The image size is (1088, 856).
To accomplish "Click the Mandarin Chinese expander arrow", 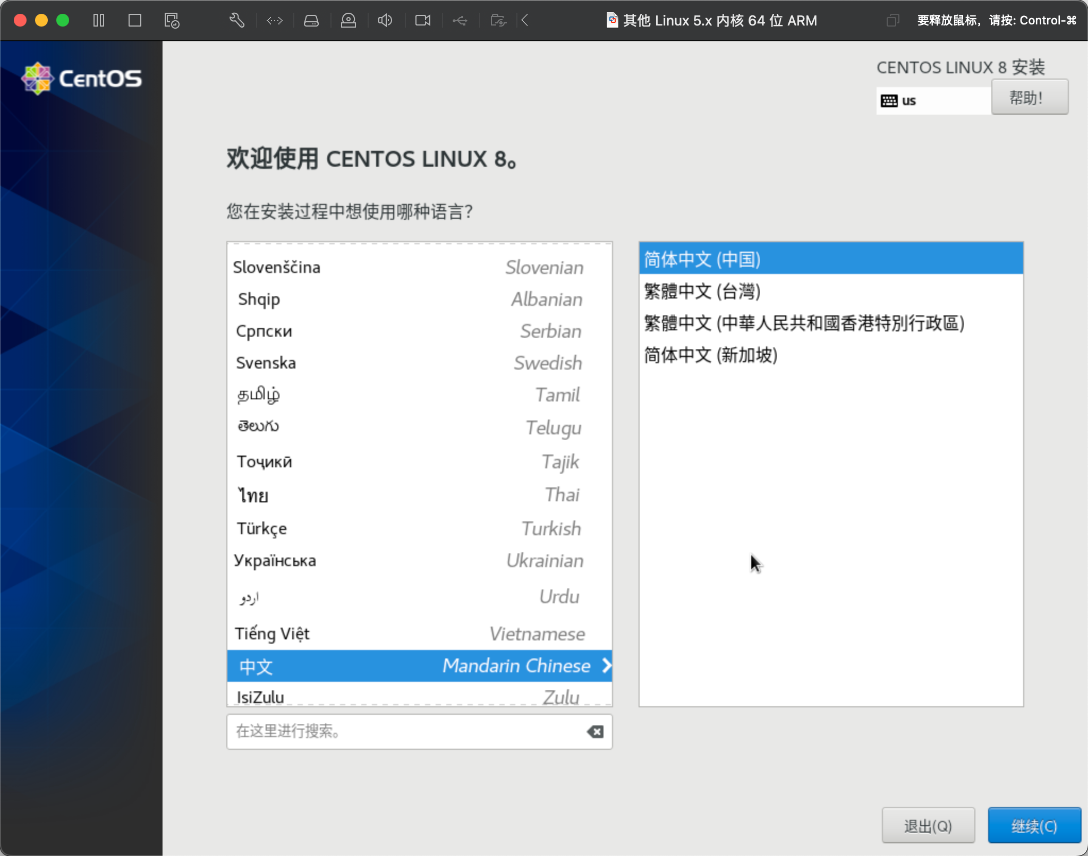I will click(606, 665).
